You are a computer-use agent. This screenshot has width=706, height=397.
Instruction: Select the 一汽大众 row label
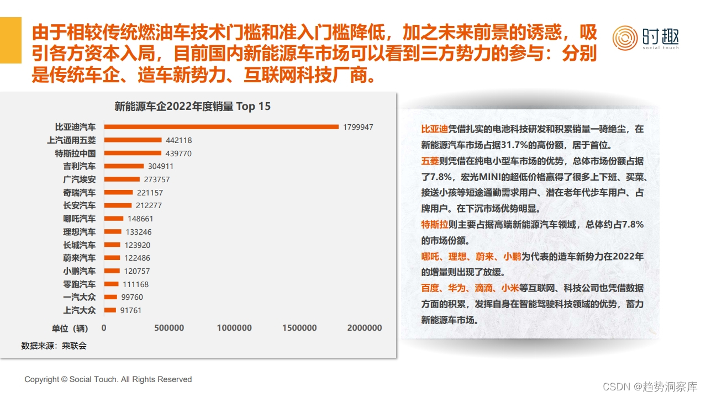coord(79,297)
